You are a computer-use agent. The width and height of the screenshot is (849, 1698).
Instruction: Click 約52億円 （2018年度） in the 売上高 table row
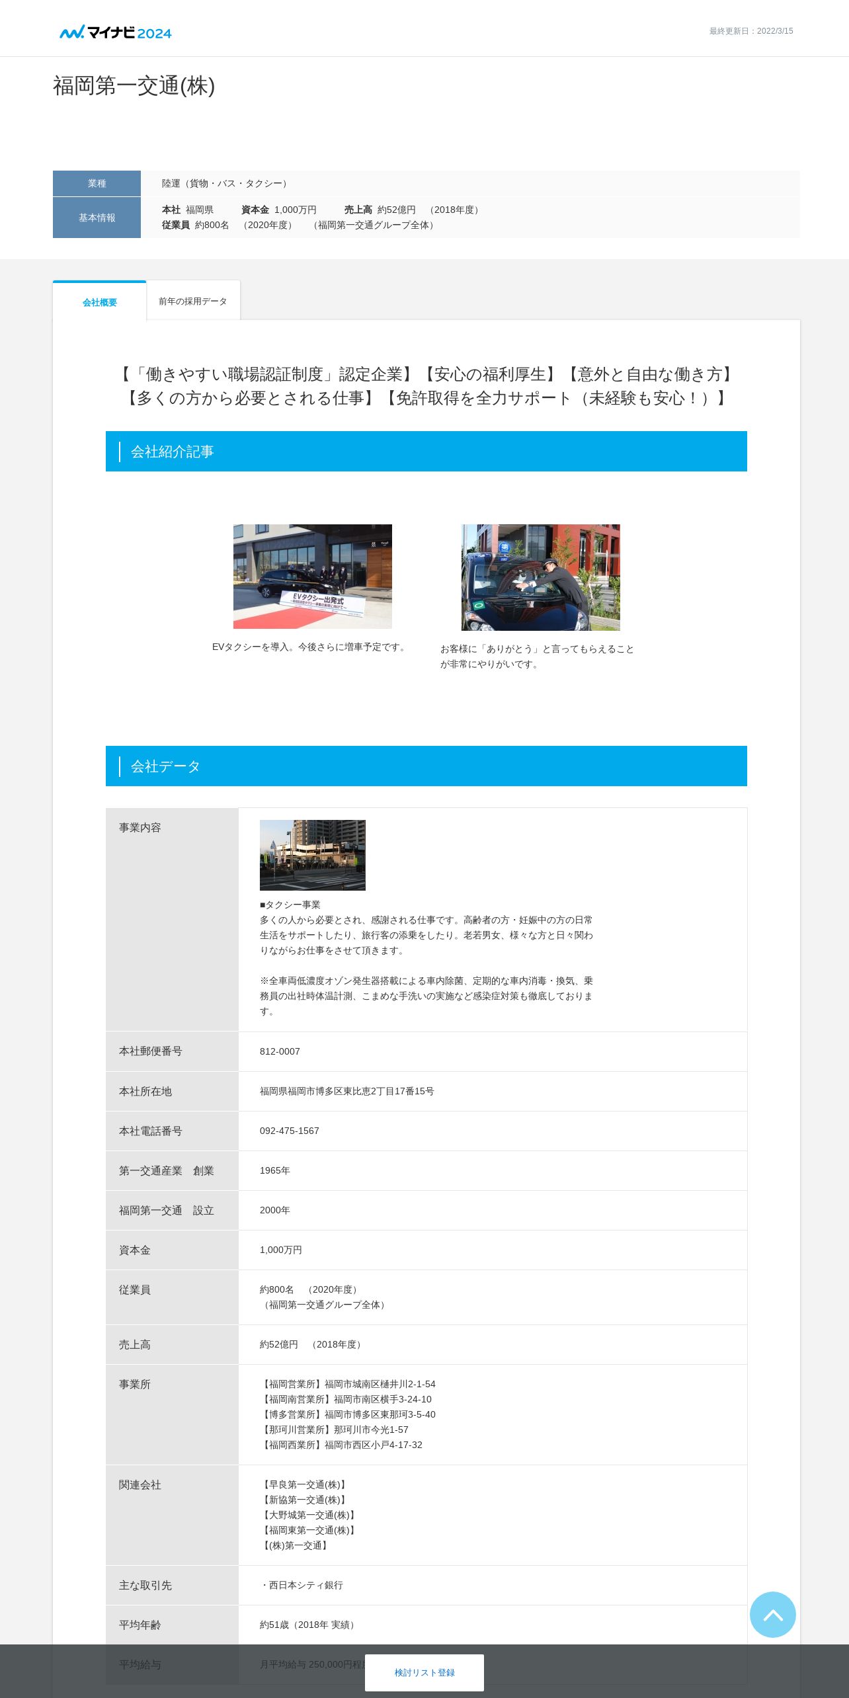pyautogui.click(x=311, y=1344)
